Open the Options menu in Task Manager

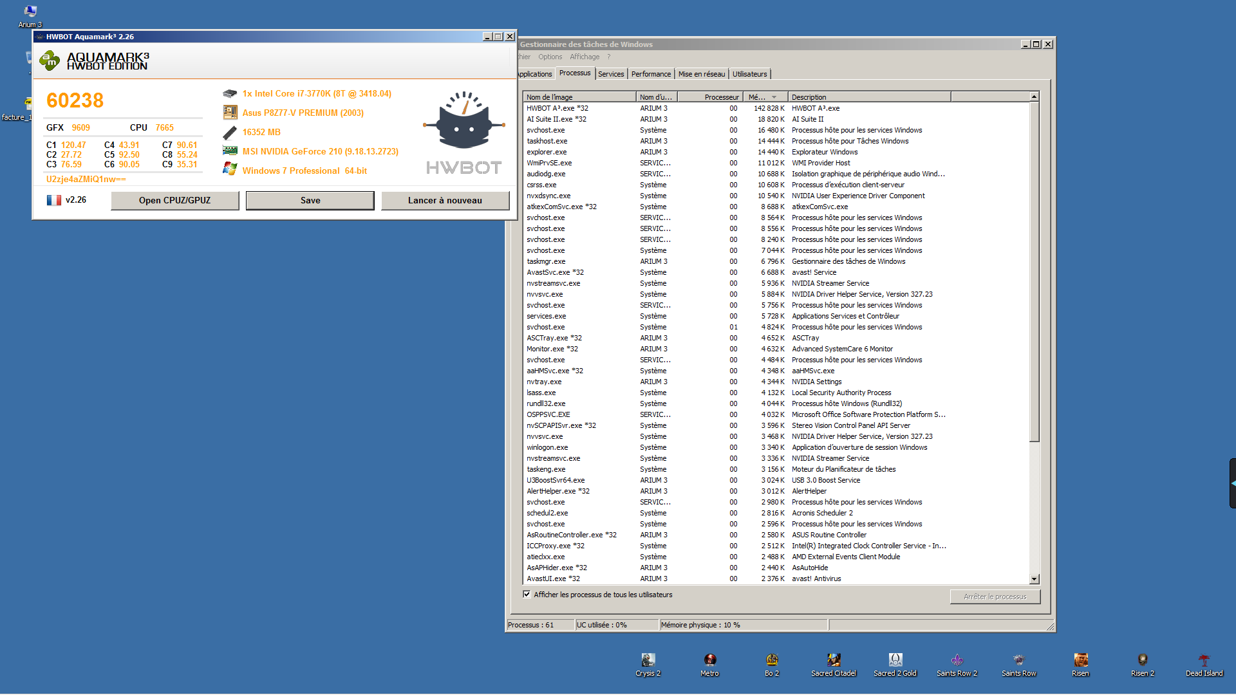pyautogui.click(x=550, y=57)
